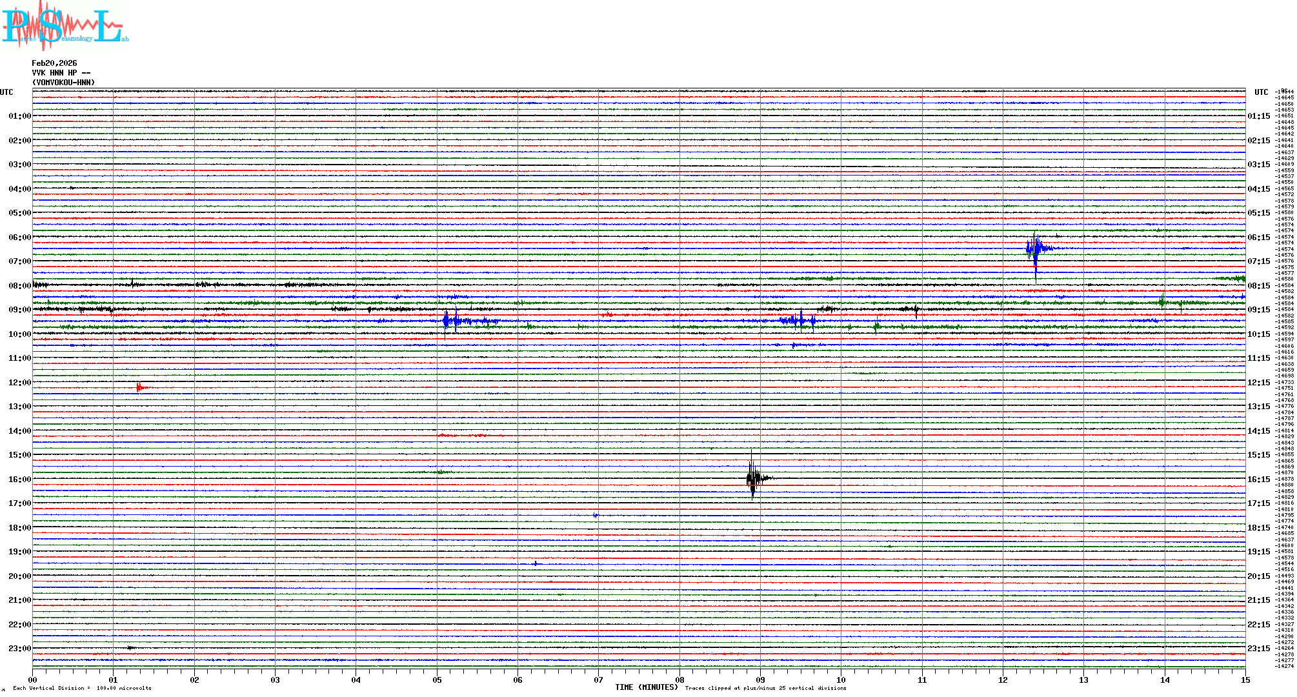The height and width of the screenshot is (697, 1297).
Task: Click the small red seismic event near 12:00
Action: pyautogui.click(x=139, y=387)
